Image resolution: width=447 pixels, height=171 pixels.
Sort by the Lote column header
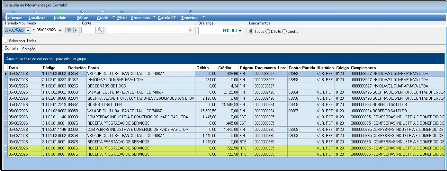click(x=282, y=68)
